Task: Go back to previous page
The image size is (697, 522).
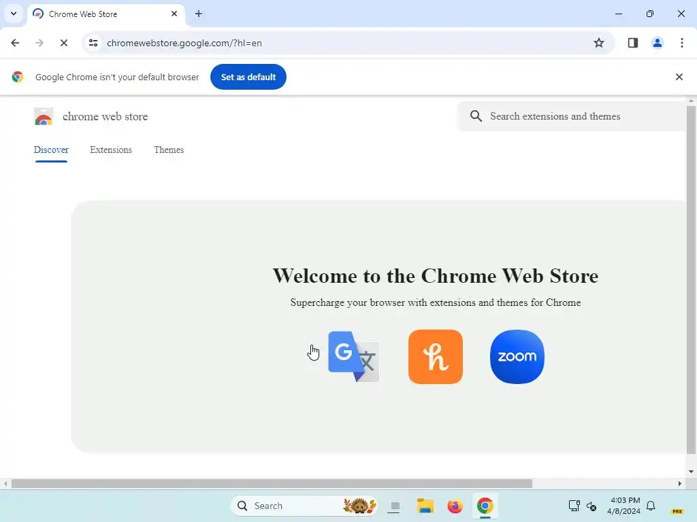Action: [x=15, y=43]
